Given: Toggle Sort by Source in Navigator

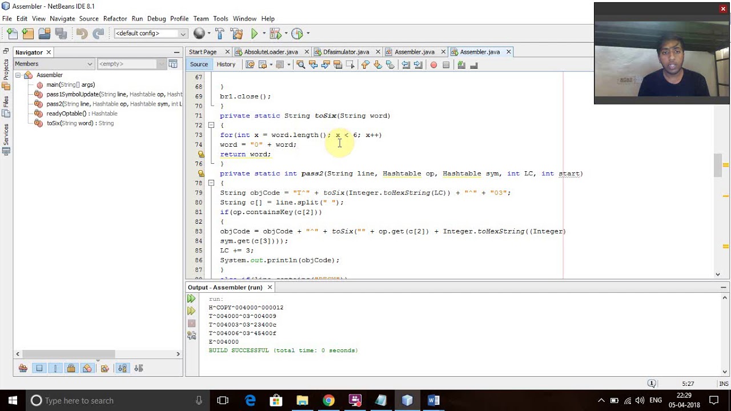Looking at the screenshot, I should point(138,368).
